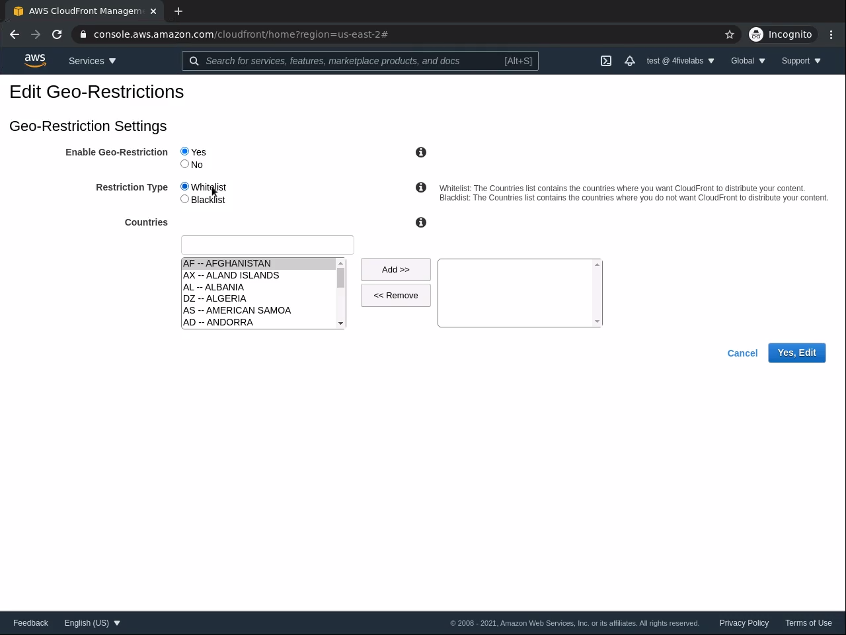Select AS -- AMERICAN SAMOA in the list
This screenshot has height=635, width=846.
tap(259, 310)
